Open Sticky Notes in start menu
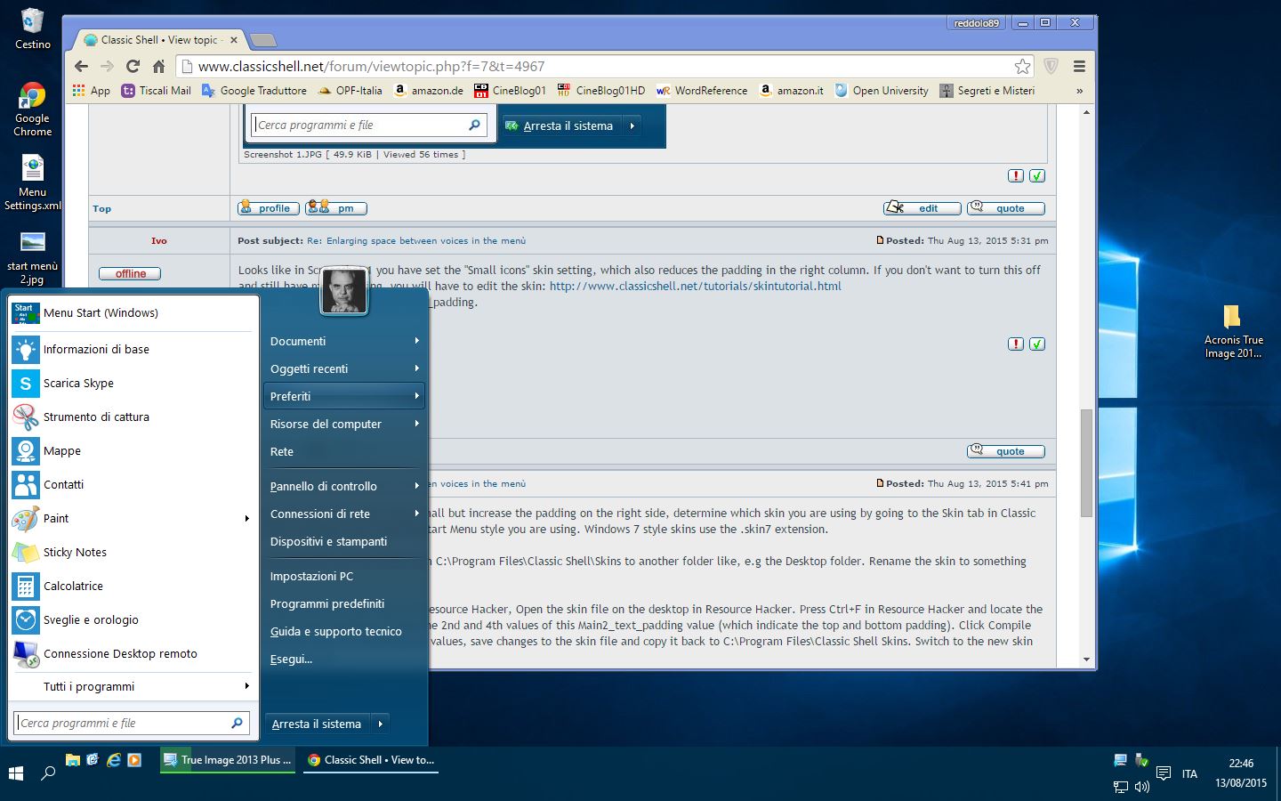This screenshot has height=801, width=1281. pos(75,553)
